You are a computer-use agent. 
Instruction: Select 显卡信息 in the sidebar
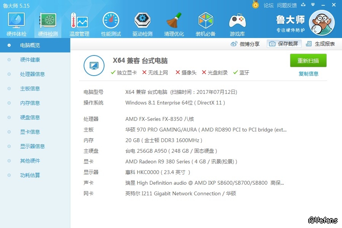click(30, 132)
